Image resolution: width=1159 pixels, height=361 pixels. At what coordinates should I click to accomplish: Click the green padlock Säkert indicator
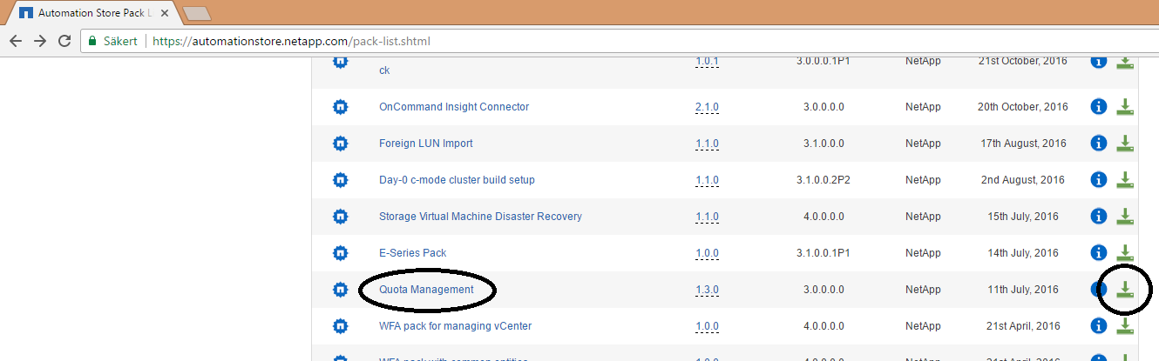(x=113, y=41)
